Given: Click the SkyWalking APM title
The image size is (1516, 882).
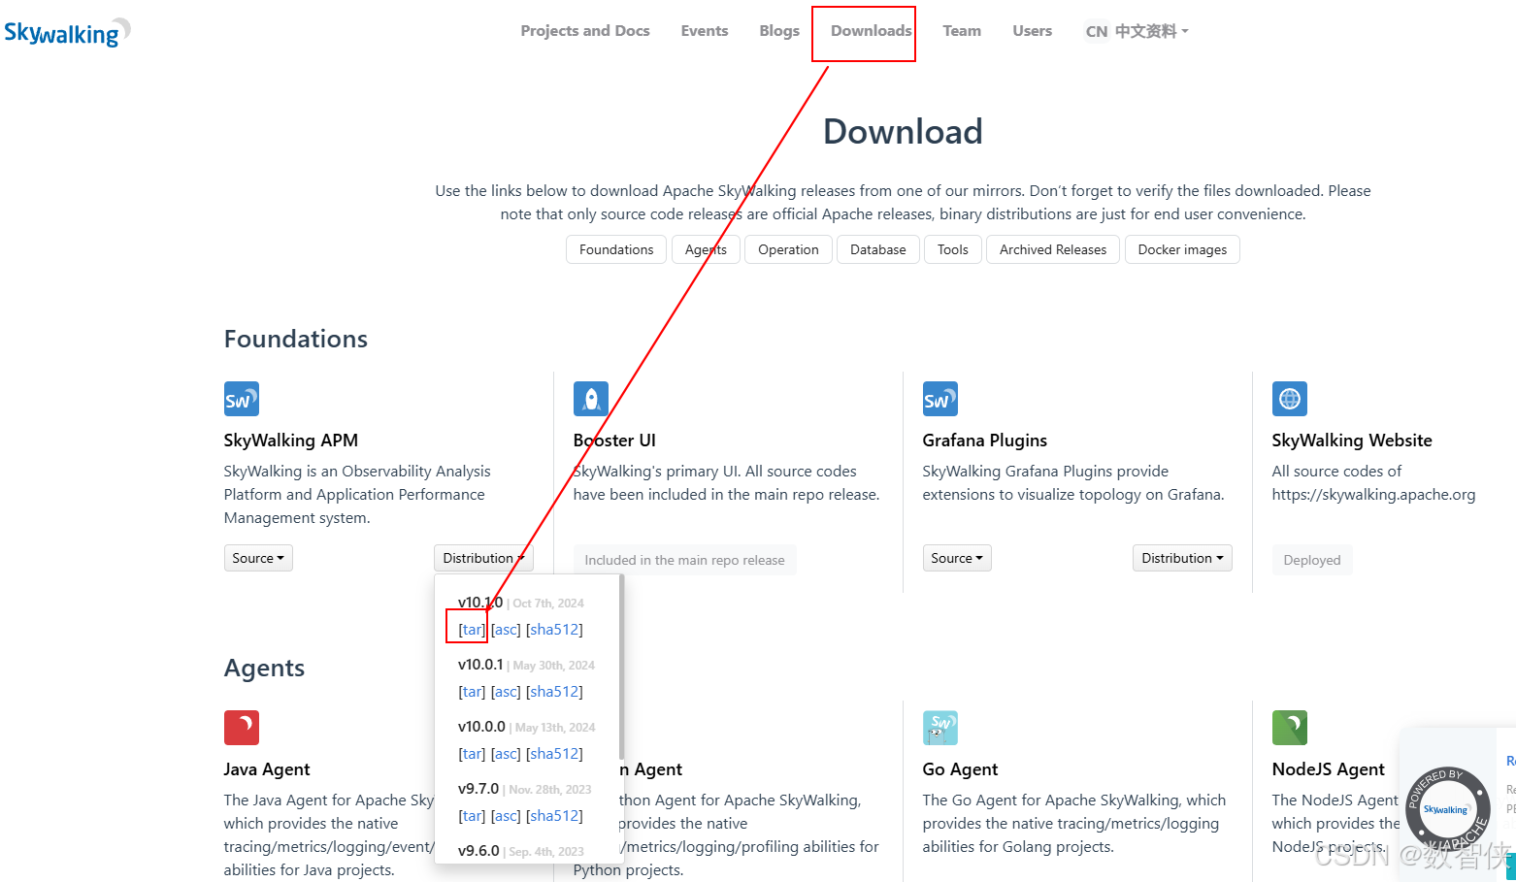Looking at the screenshot, I should coord(291,441).
